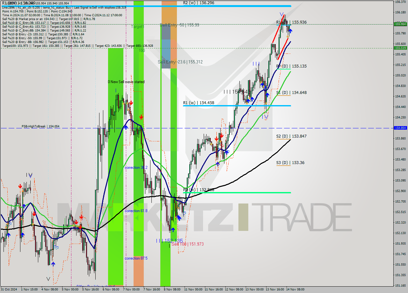Select the 152.320 price axis tick
Screen dimensions: 408x293
[x=400, y=223]
